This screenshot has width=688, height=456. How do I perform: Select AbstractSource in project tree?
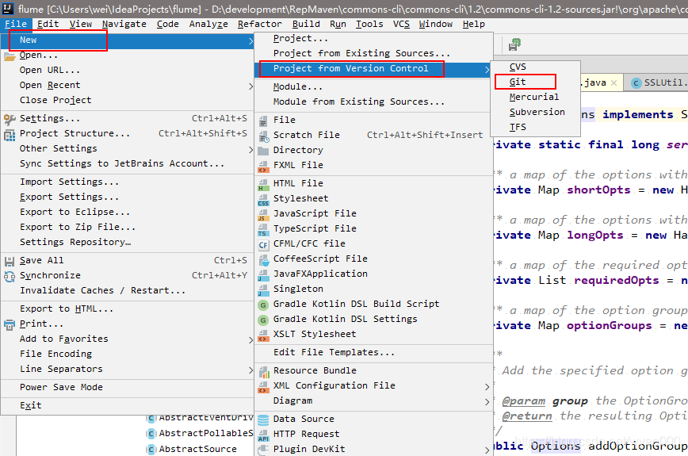tap(197, 449)
